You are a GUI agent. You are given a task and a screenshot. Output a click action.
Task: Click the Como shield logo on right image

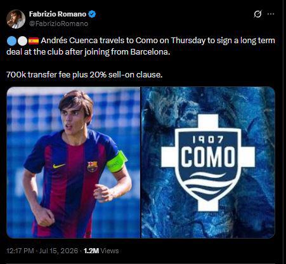coord(208,162)
